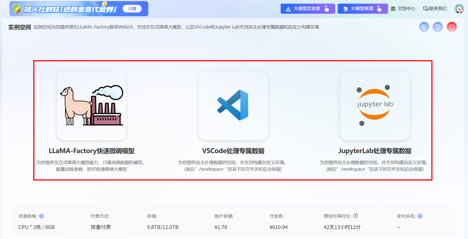Viewport: 468px width, 239px height.
Task: Open the alpaca user avatar menu
Action: point(459,9)
